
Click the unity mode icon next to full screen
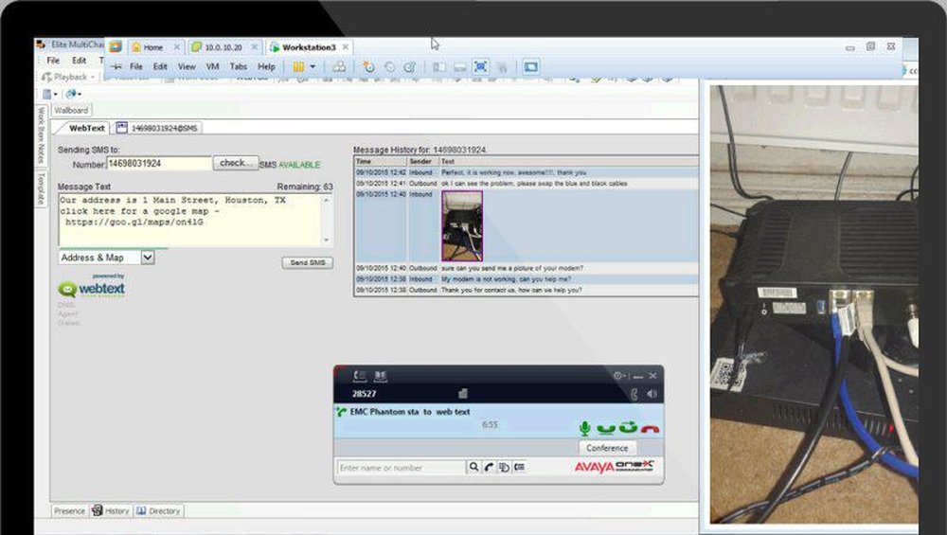click(x=501, y=67)
